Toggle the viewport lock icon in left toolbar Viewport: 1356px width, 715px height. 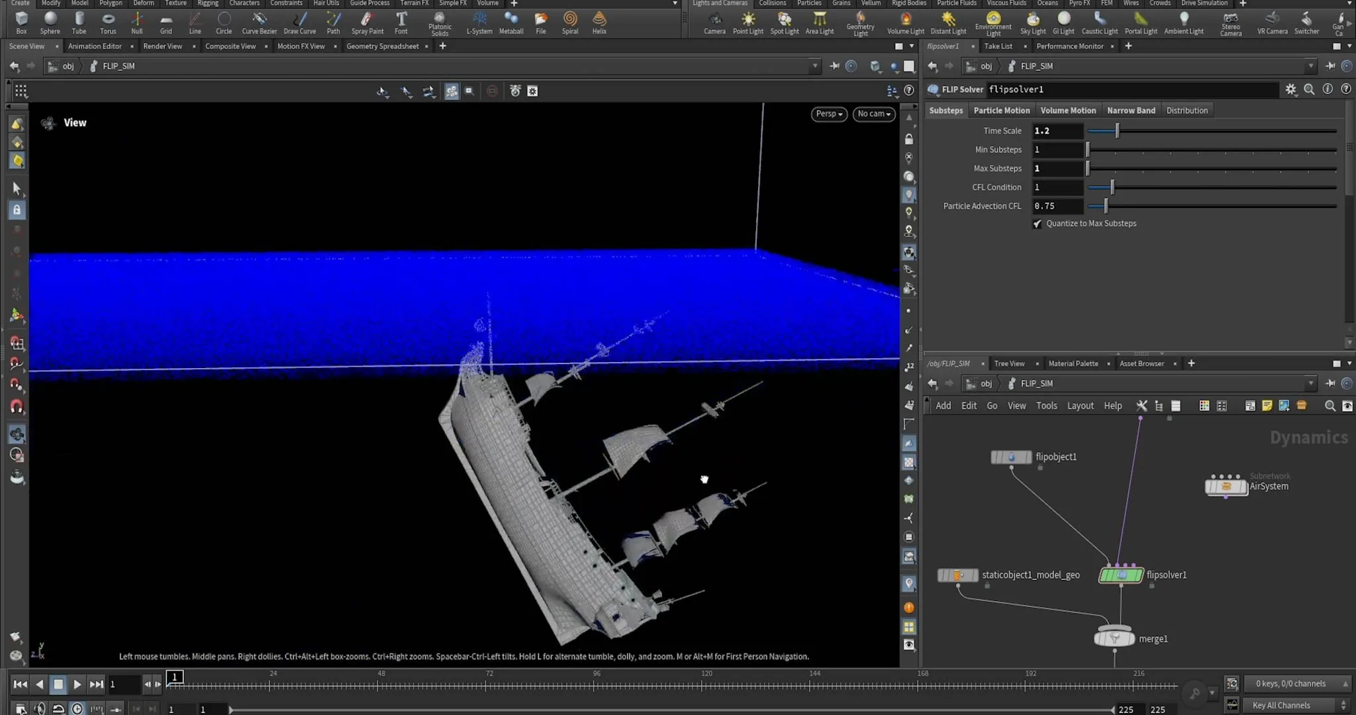pyautogui.click(x=17, y=210)
